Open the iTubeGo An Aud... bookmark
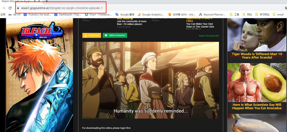This screenshot has height=132, width=287. 37,14
